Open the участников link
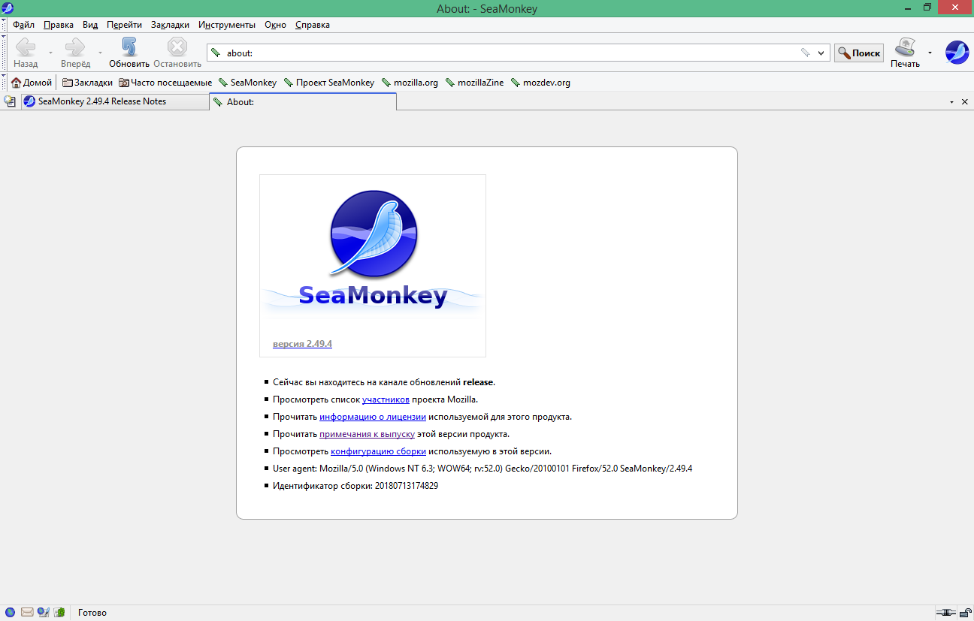The height and width of the screenshot is (621, 974). pos(386,399)
